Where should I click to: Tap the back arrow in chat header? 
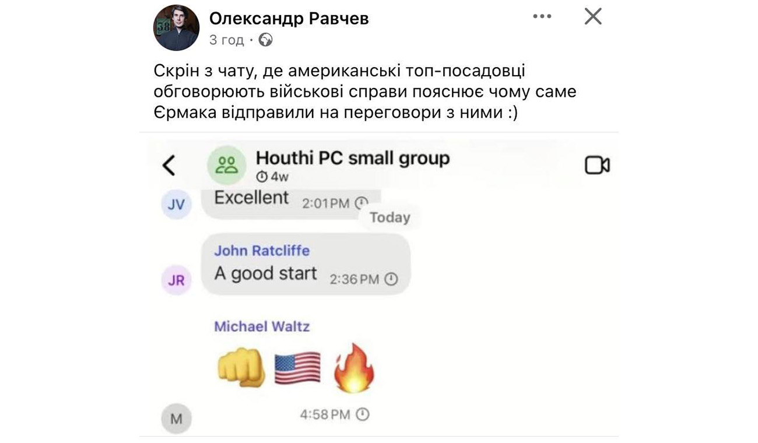[169, 165]
